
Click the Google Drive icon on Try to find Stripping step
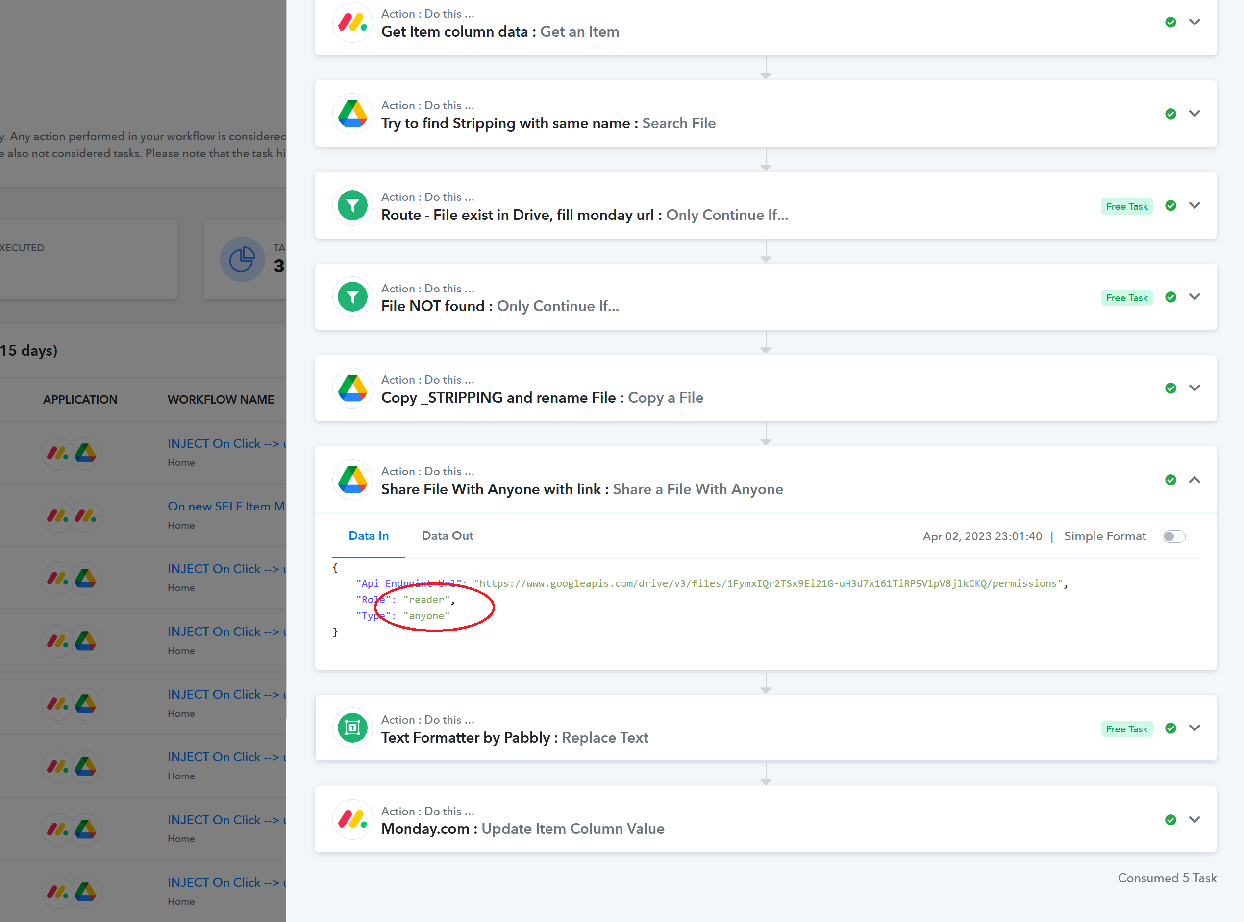(x=352, y=114)
